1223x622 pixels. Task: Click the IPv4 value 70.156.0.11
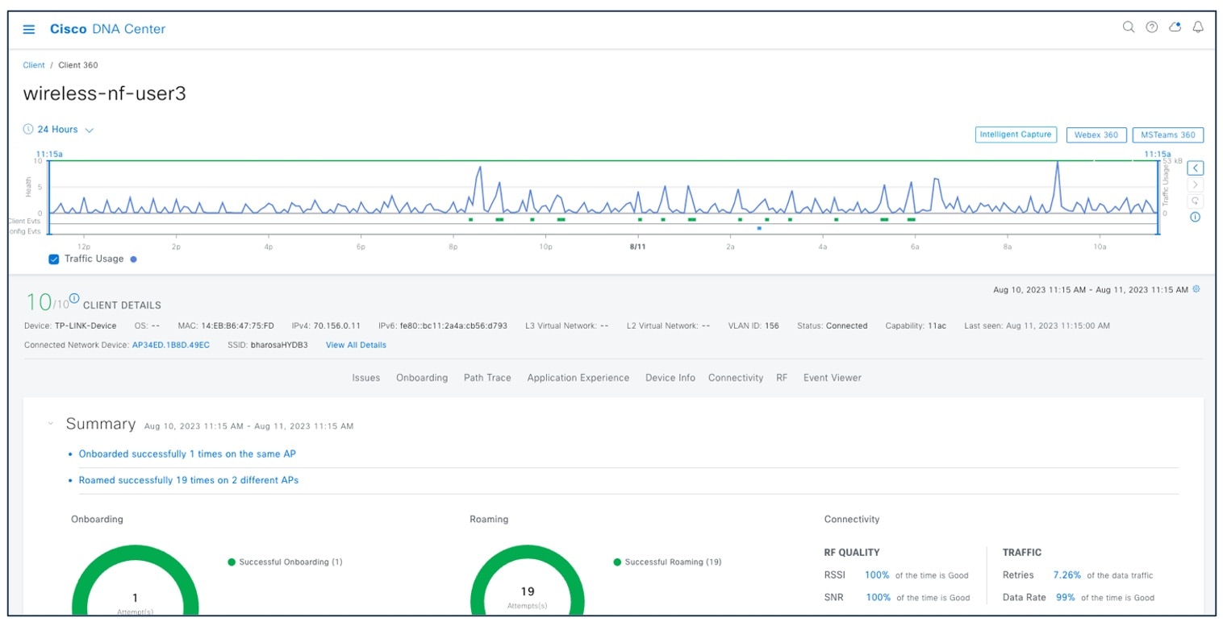[x=336, y=326]
